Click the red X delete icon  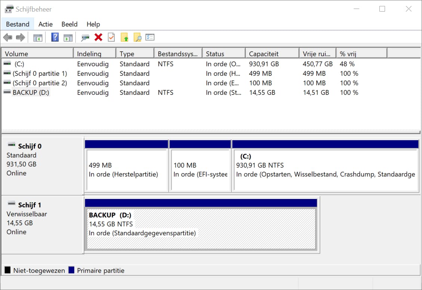pyautogui.click(x=99, y=37)
